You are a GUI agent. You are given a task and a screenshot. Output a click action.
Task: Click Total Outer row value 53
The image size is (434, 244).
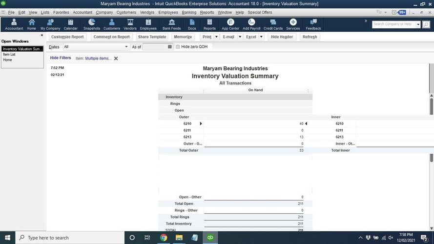pos(301,150)
